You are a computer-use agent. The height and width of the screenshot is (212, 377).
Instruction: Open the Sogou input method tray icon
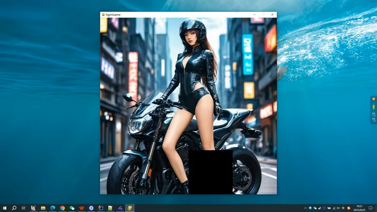(x=349, y=208)
